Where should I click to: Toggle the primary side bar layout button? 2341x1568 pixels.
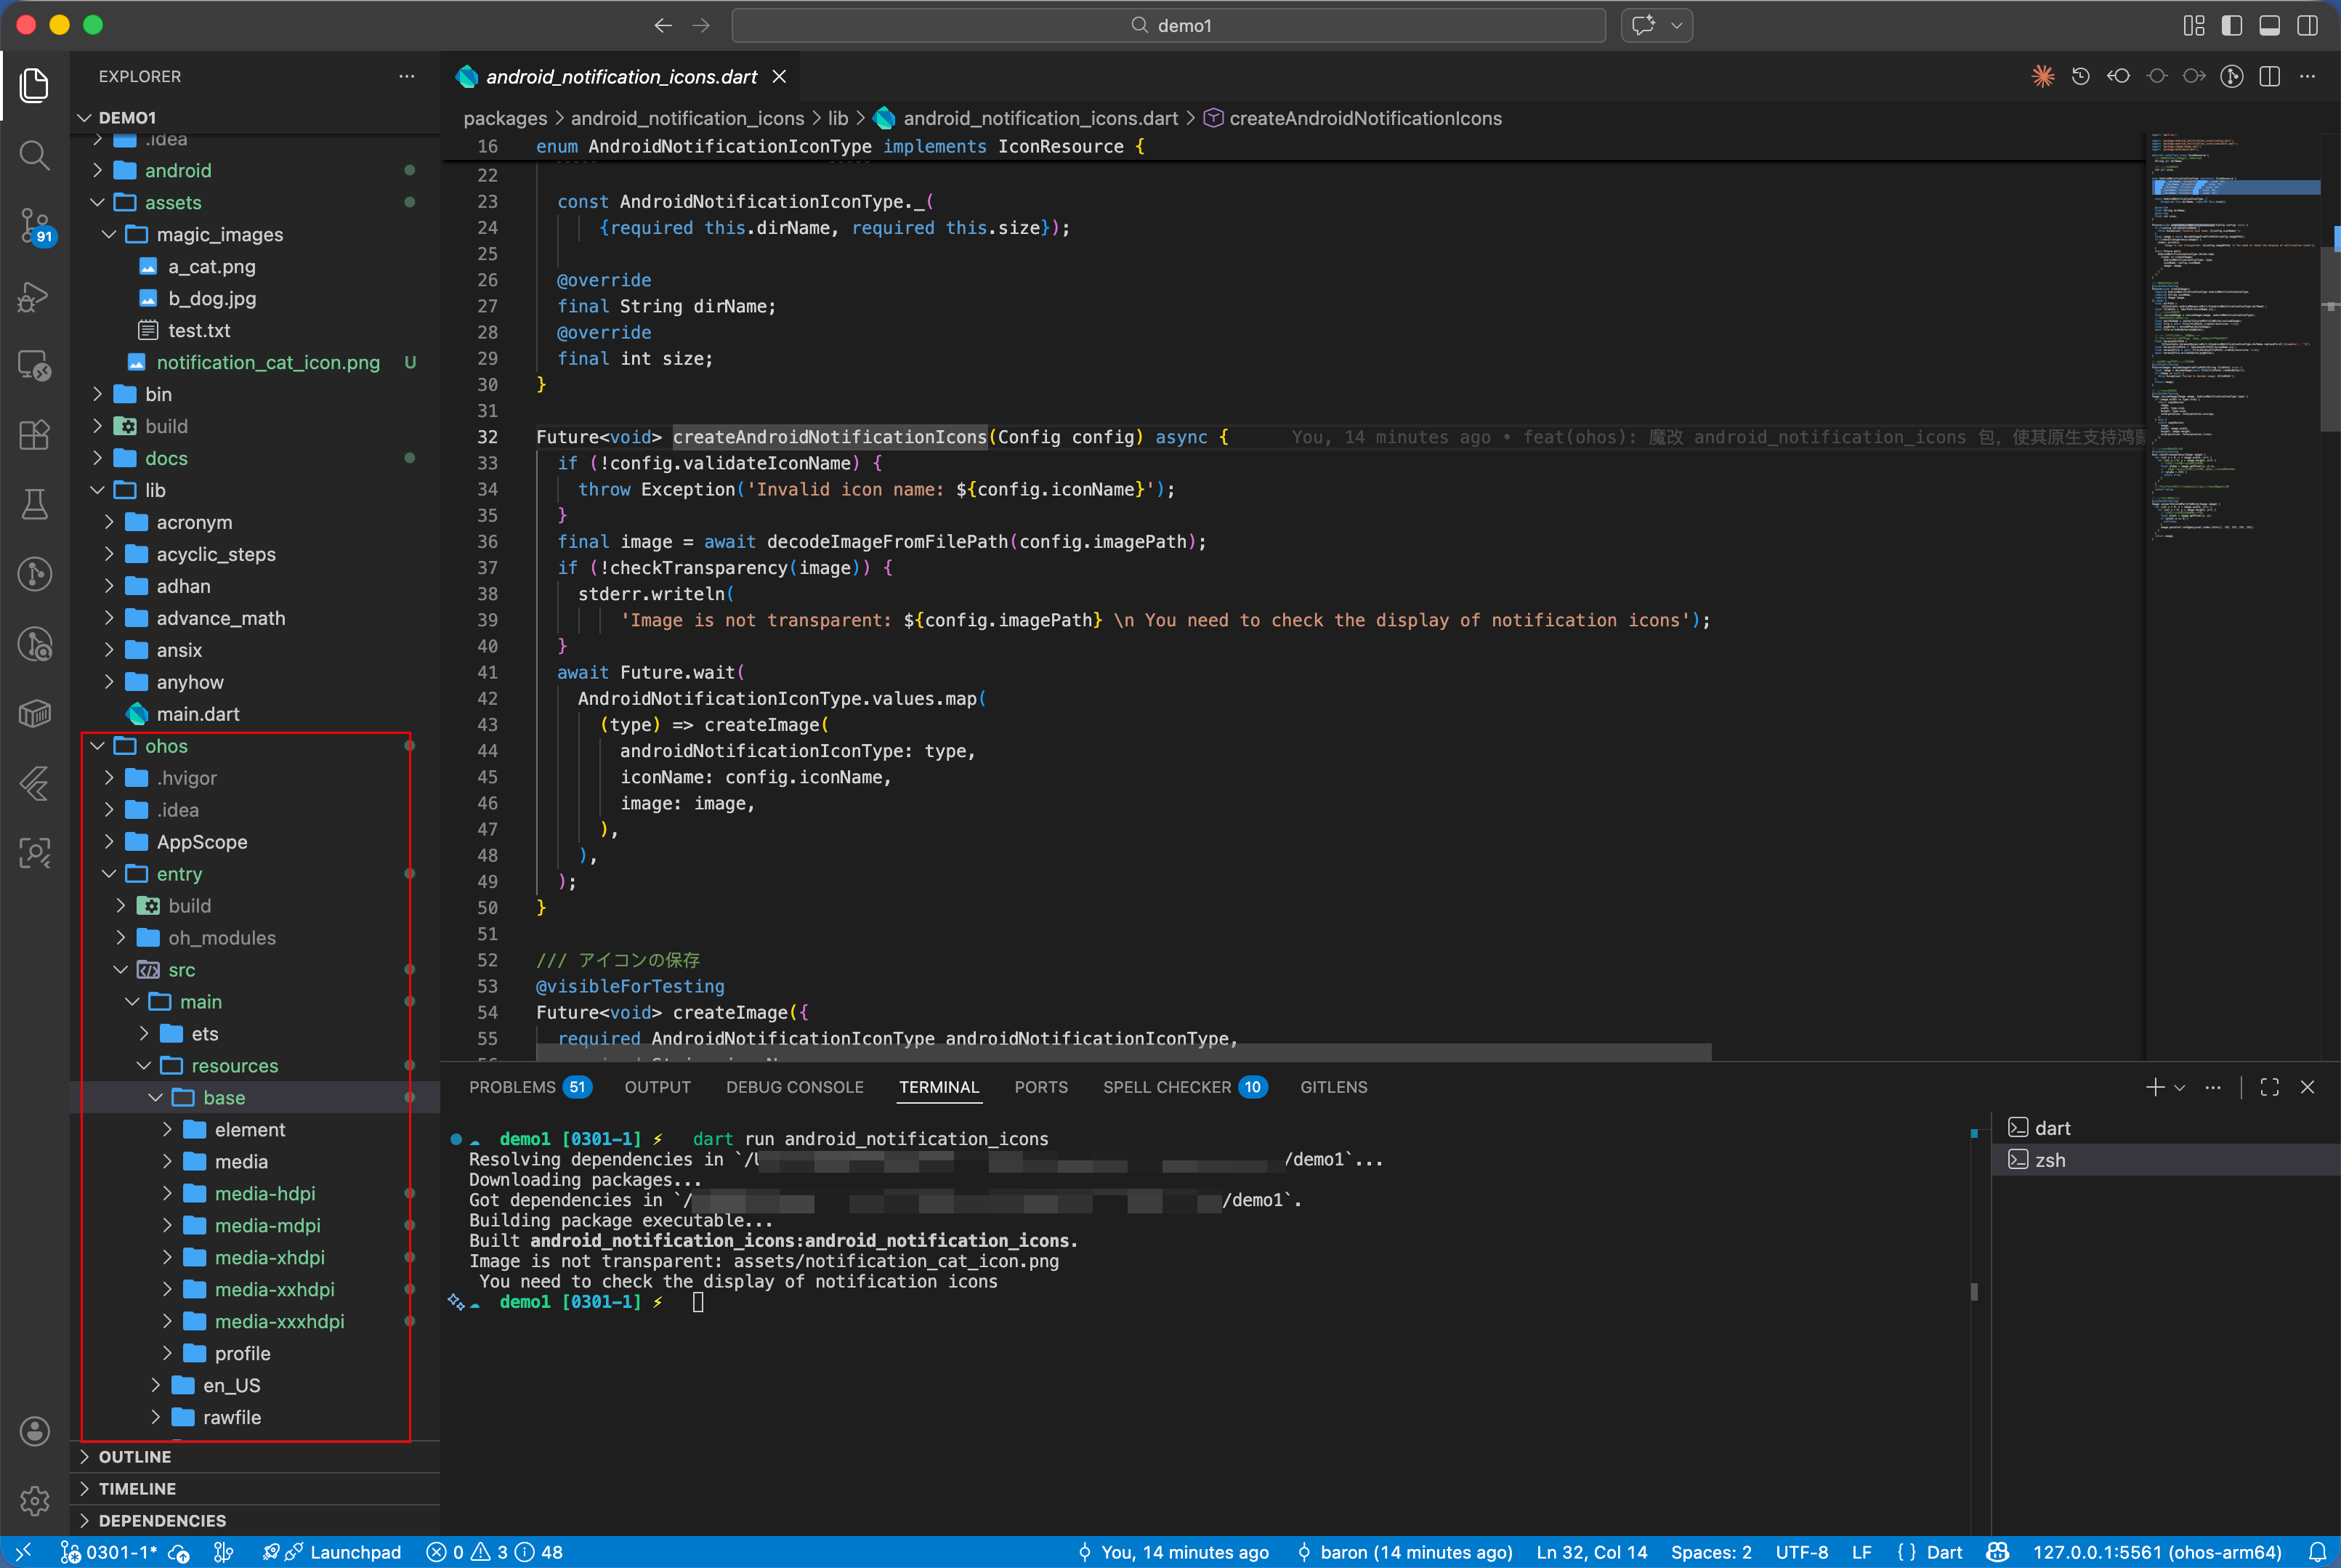[x=2231, y=25]
